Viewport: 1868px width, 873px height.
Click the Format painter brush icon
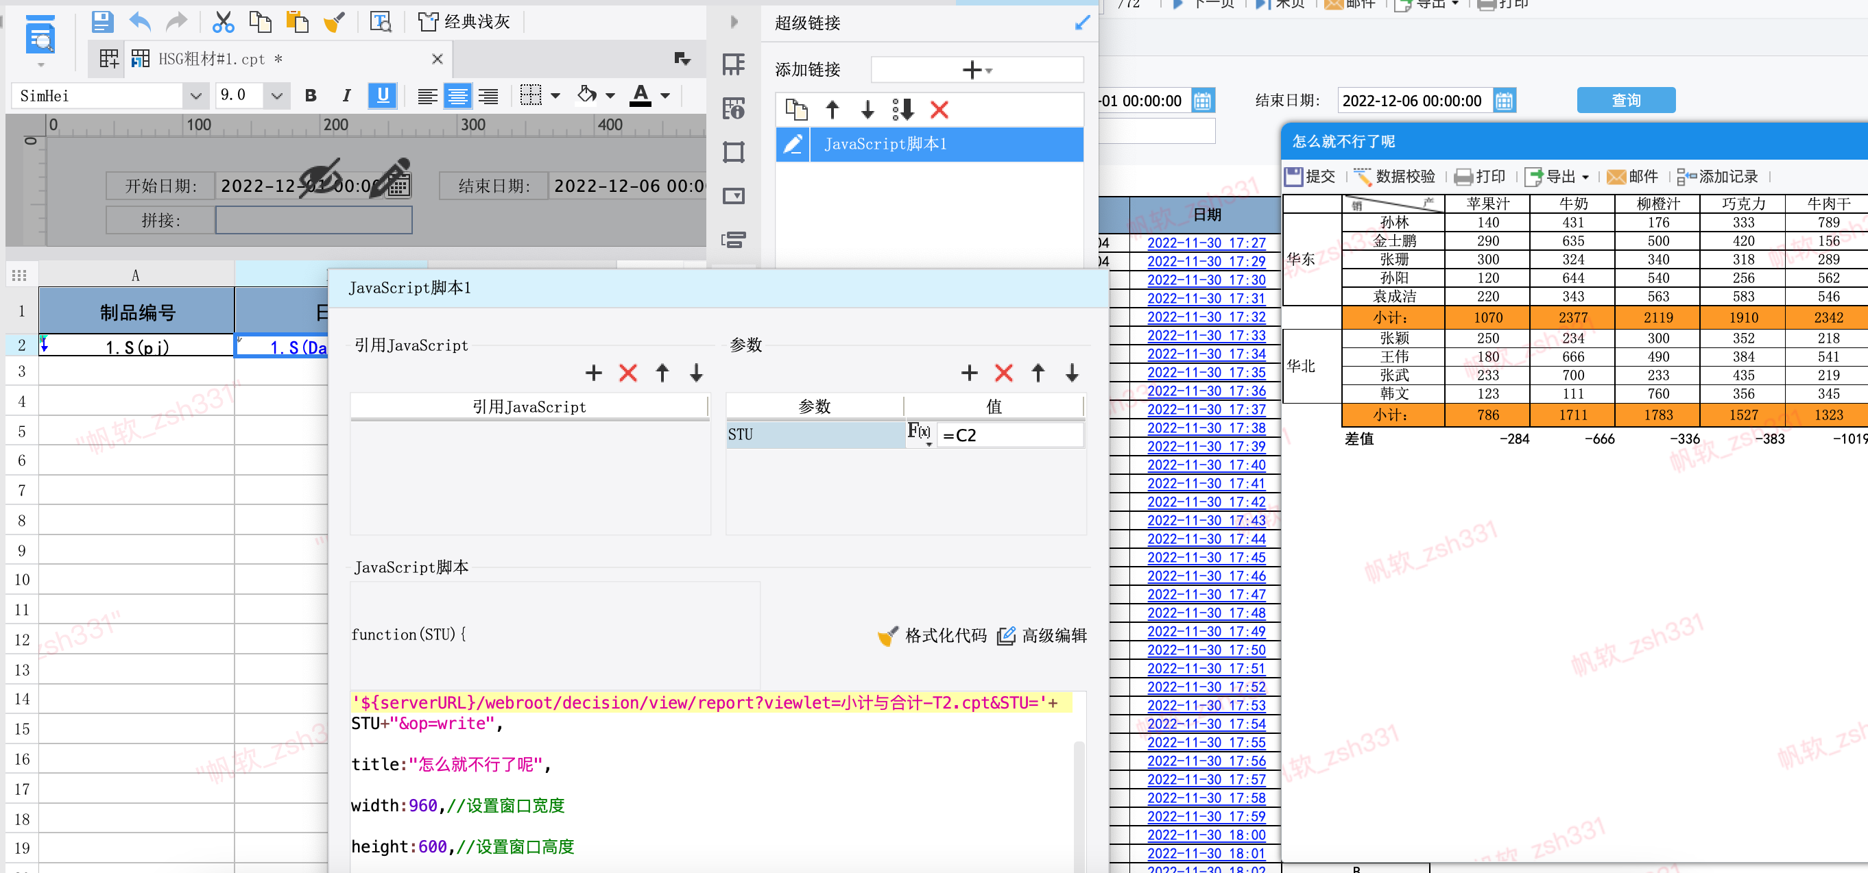click(x=334, y=22)
